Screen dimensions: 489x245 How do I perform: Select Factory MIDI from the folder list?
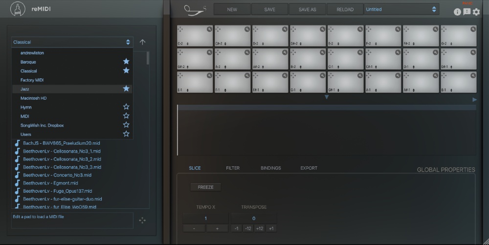click(32, 80)
